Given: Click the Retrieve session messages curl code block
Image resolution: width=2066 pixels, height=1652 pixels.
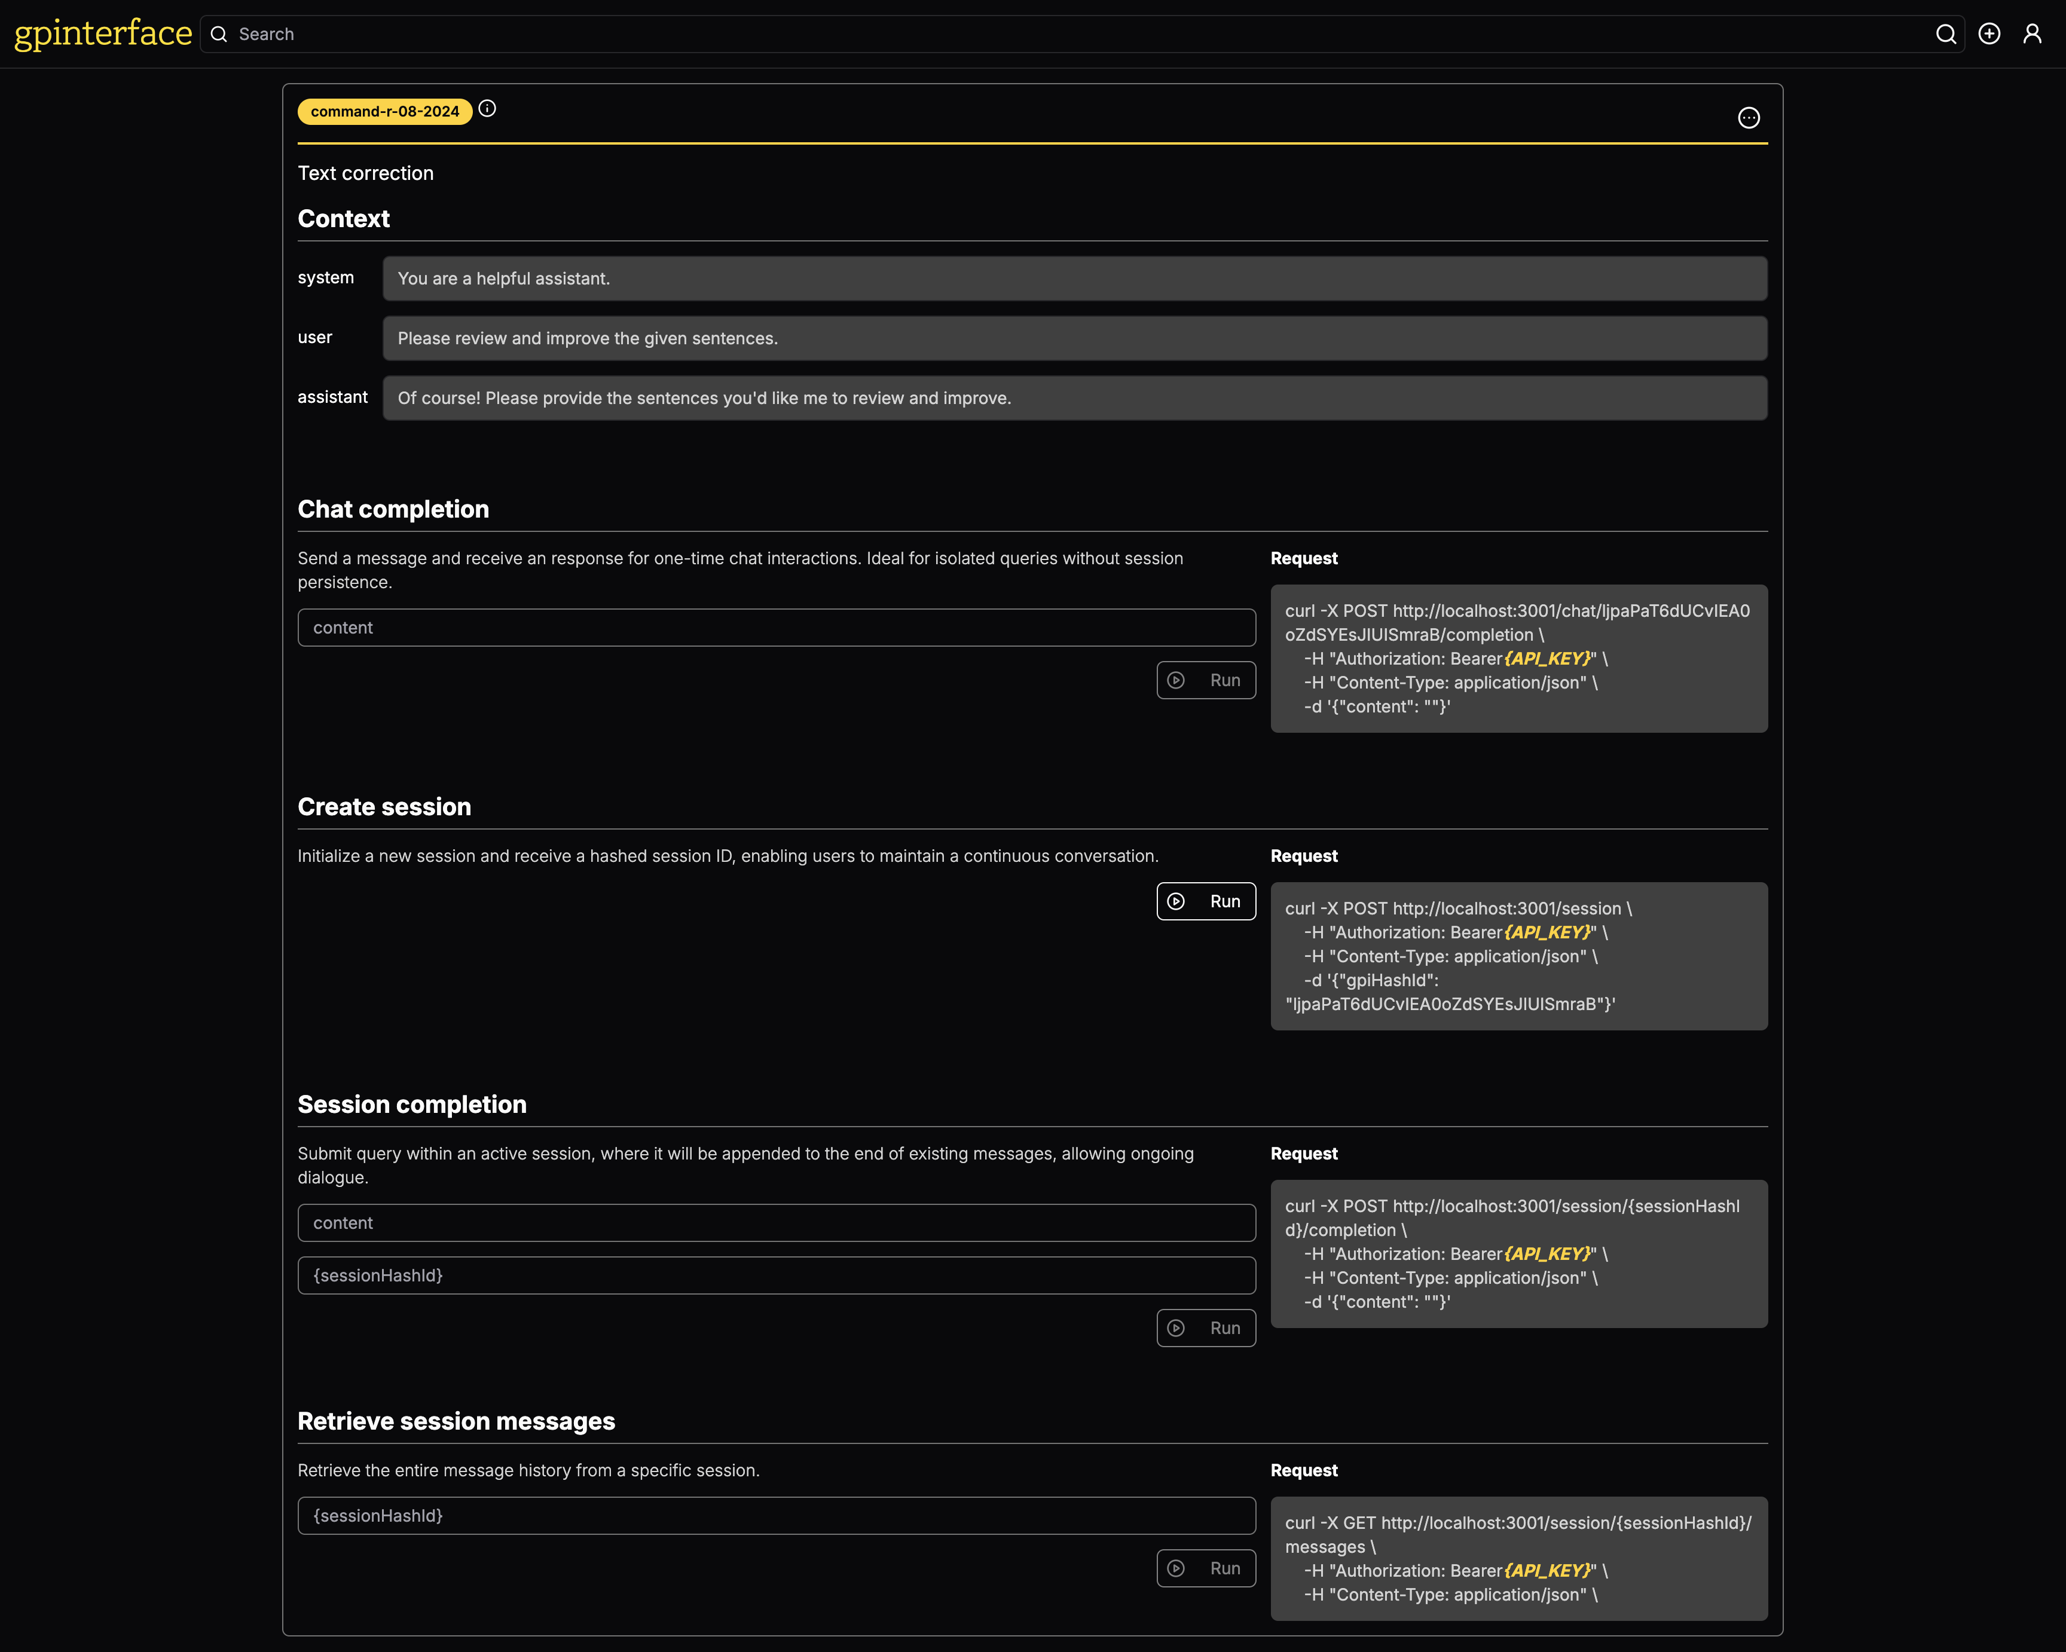Looking at the screenshot, I should pos(1519,1559).
